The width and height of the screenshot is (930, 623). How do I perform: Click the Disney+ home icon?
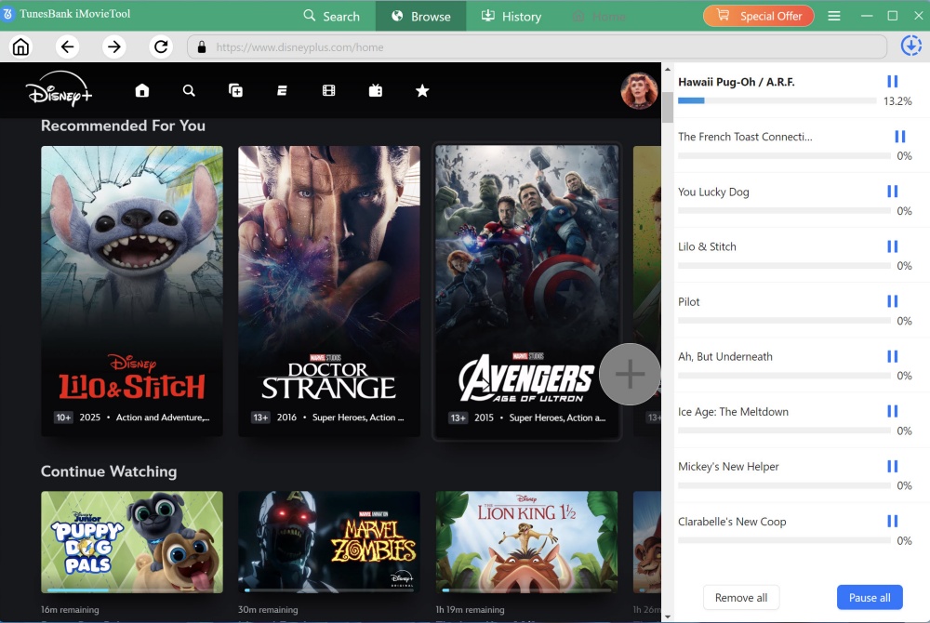pos(142,90)
